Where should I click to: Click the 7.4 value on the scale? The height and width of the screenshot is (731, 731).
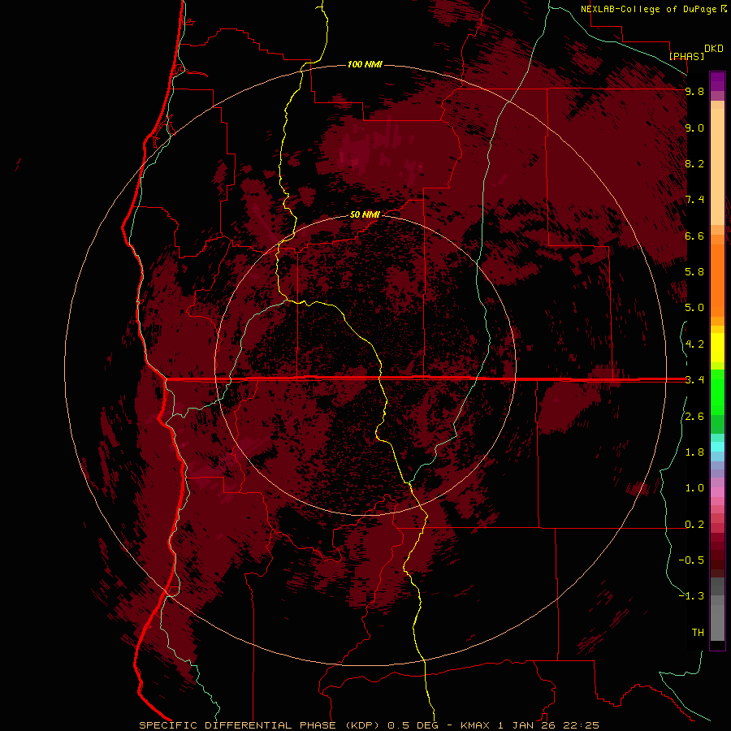(694, 200)
